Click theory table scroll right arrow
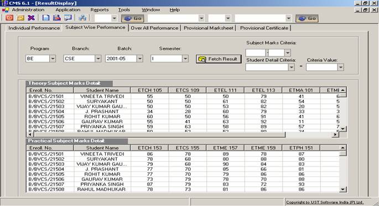 tap(335, 135)
